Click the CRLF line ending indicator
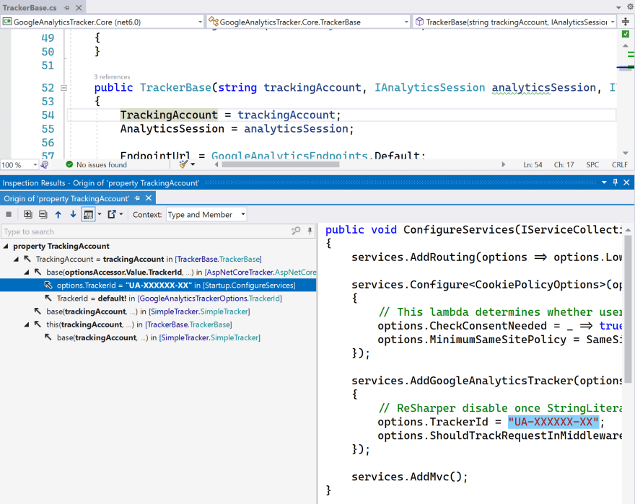Image resolution: width=635 pixels, height=504 pixels. tap(620, 165)
